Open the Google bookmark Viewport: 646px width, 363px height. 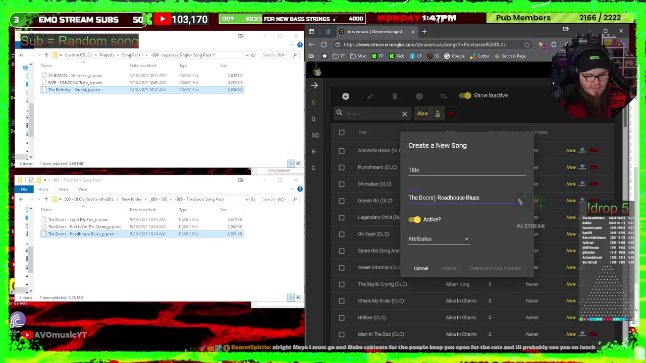pyautogui.click(x=454, y=56)
